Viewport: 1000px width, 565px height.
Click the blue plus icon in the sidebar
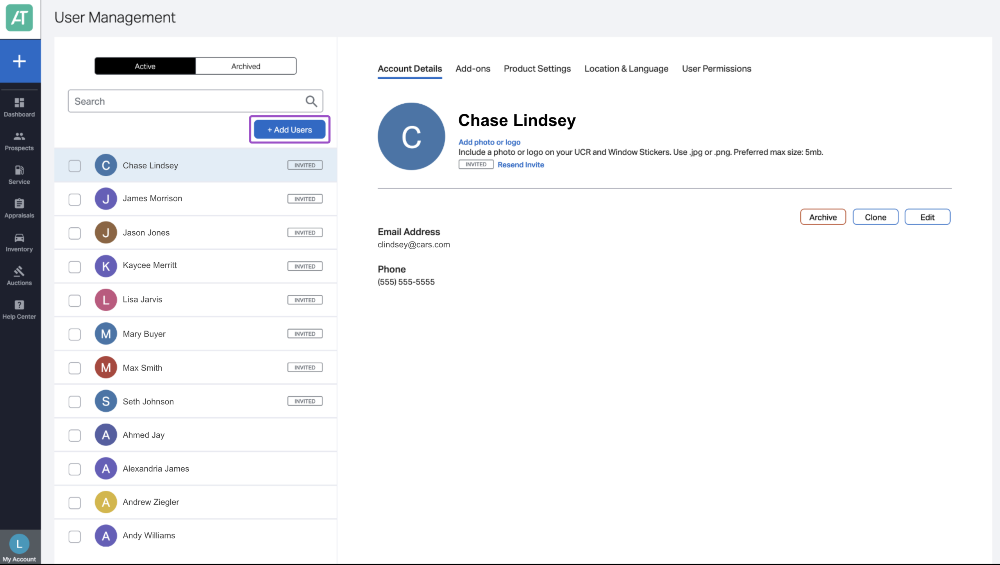[x=20, y=61]
